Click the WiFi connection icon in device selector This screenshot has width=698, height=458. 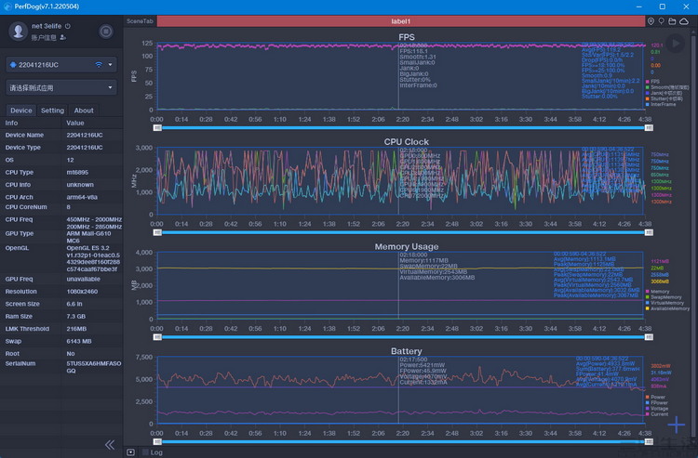pyautogui.click(x=99, y=65)
